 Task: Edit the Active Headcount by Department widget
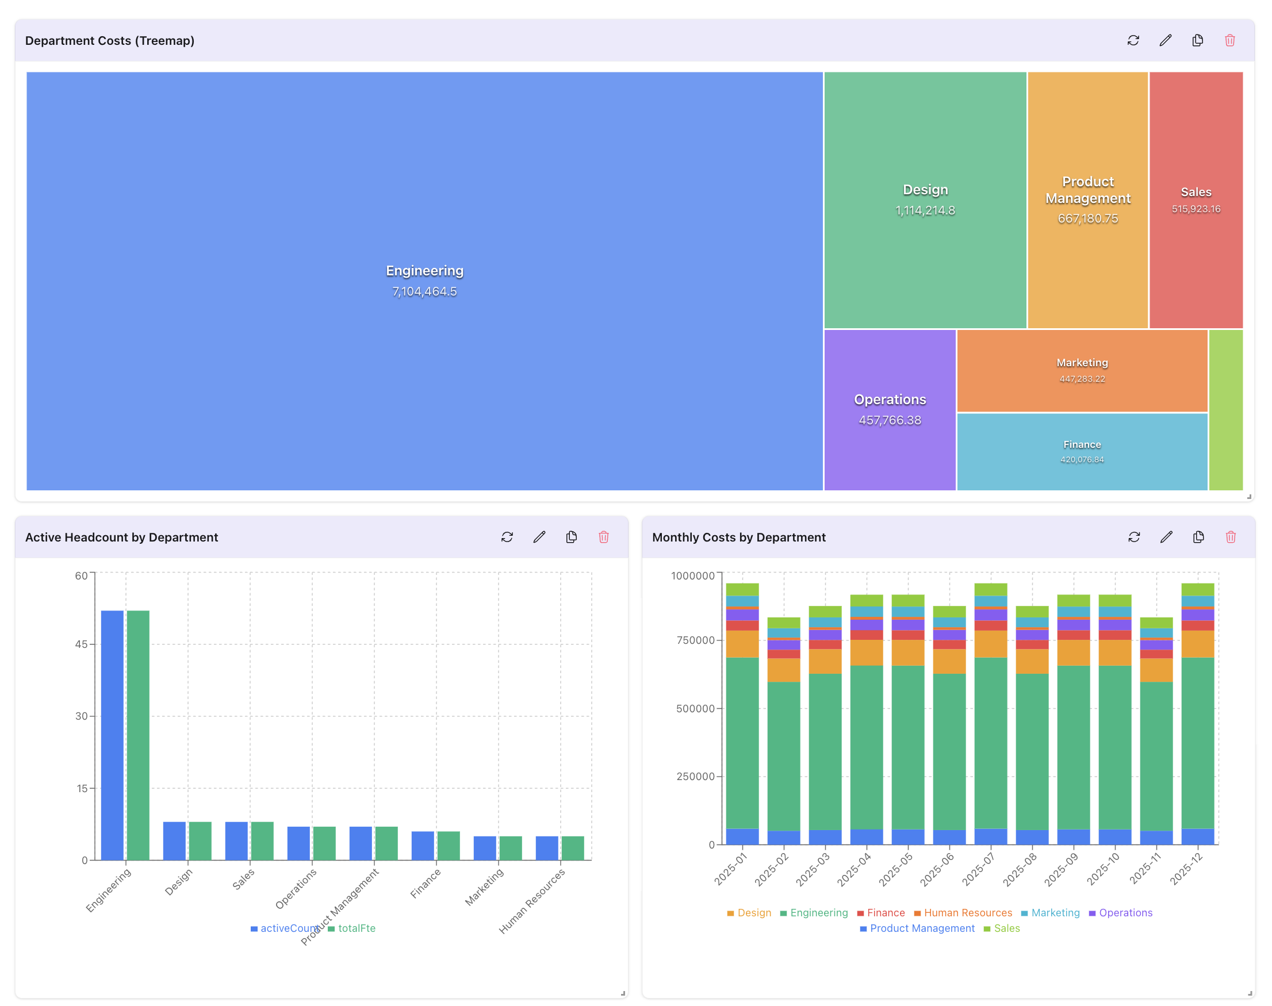(539, 536)
